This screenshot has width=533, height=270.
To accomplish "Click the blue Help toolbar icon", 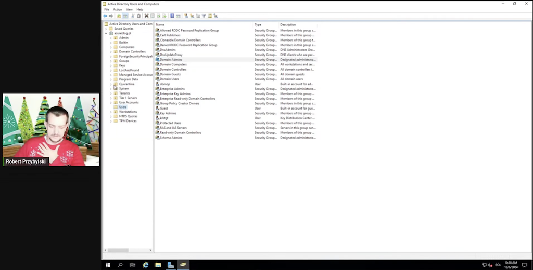I will pos(172,16).
